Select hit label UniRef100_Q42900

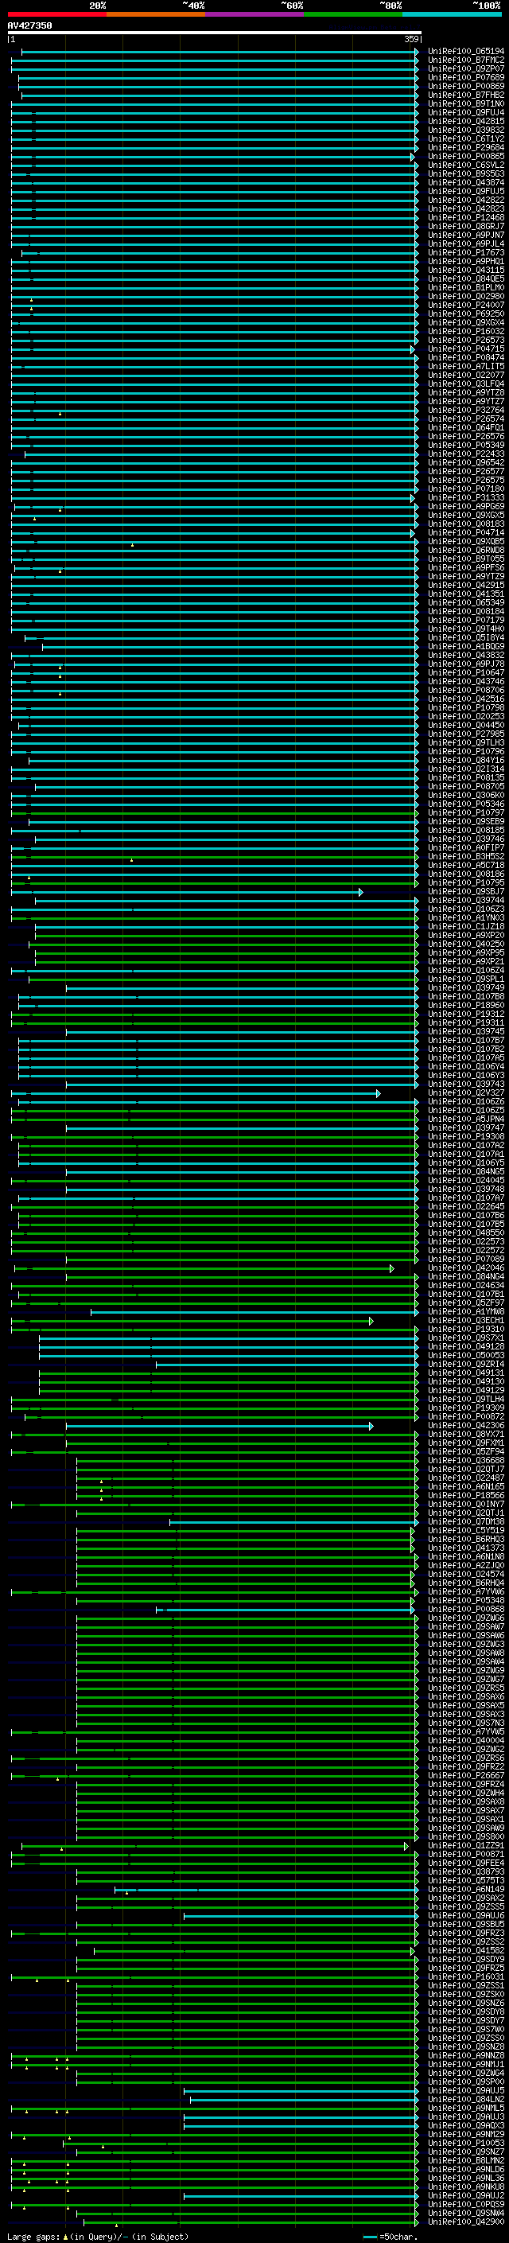click(x=465, y=2222)
